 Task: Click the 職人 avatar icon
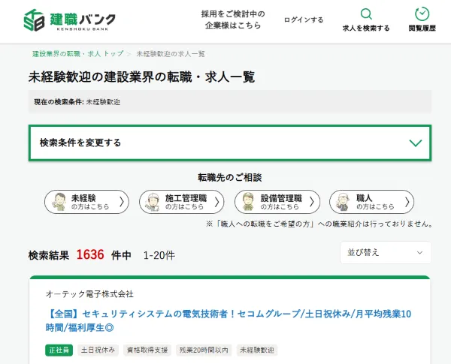344,202
